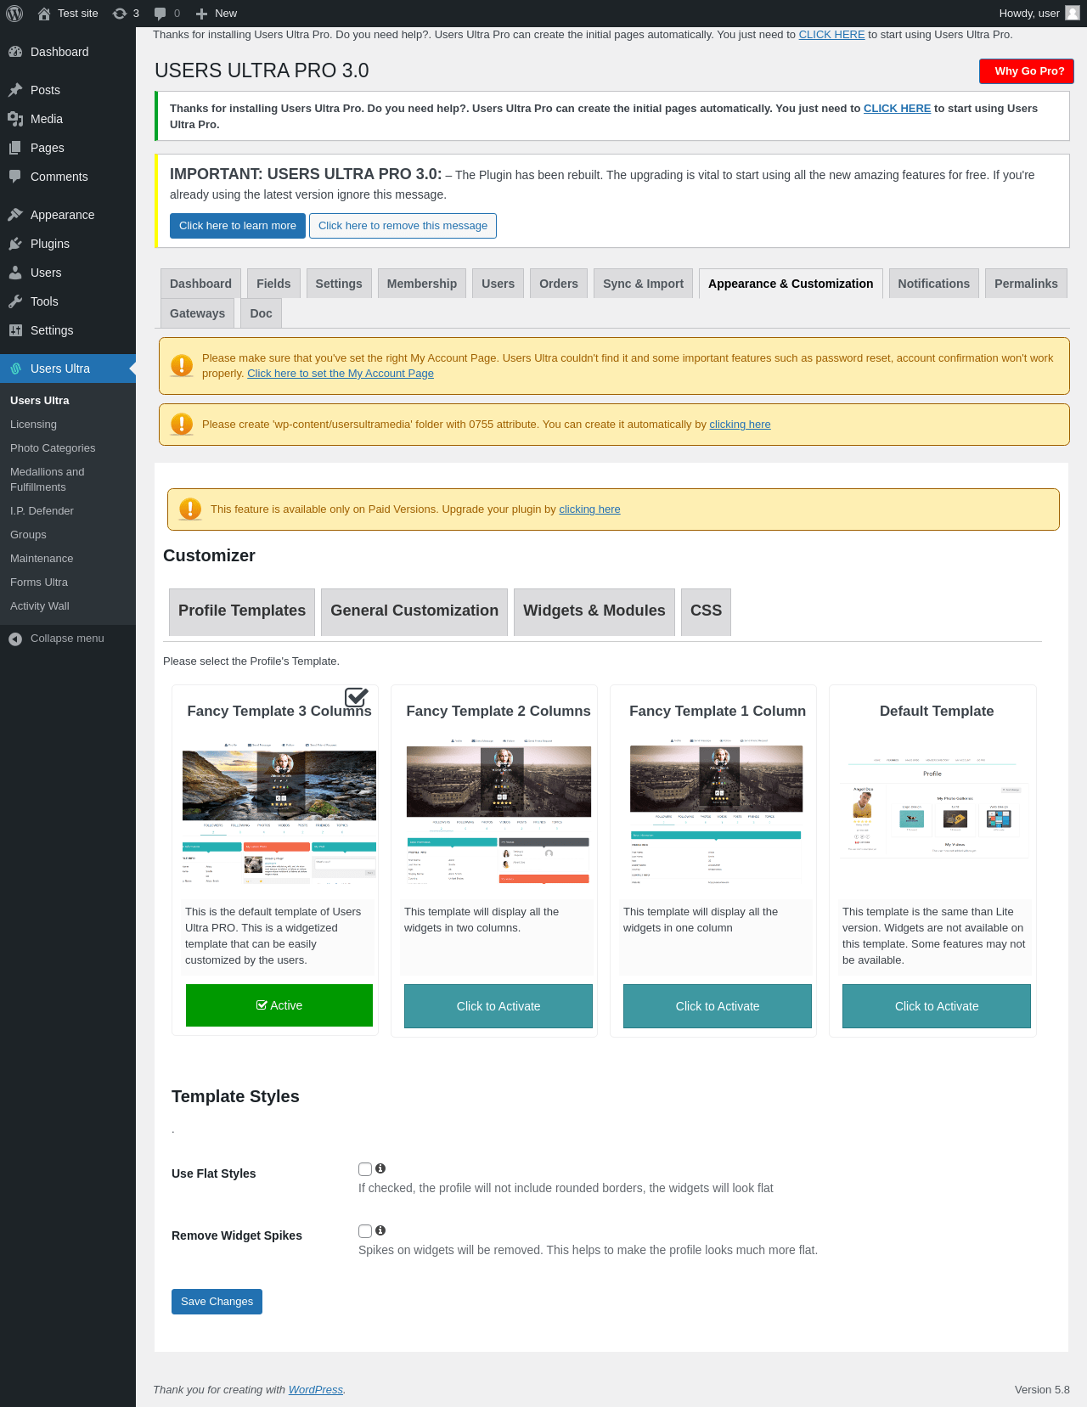The image size is (1087, 1407).
Task: Open the comments bubble icon in admin bar
Action: click(160, 14)
